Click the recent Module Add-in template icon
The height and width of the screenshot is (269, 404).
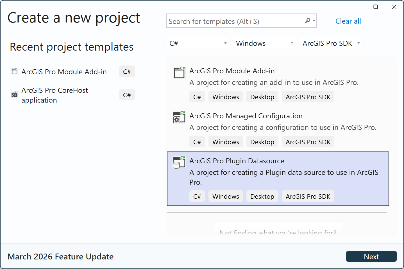pos(15,71)
